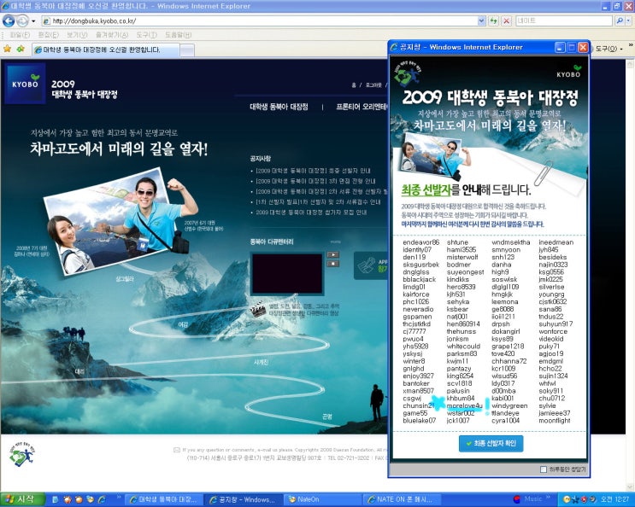Image resolution: width=635 pixels, height=507 pixels.
Task: Click the 최종 선발자 확인 button in popup
Action: coord(491,444)
